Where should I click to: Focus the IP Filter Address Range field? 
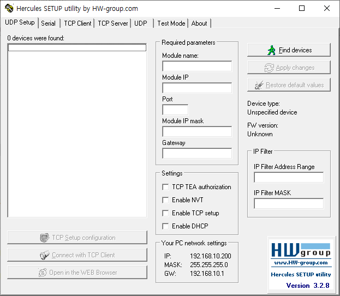(x=289, y=177)
